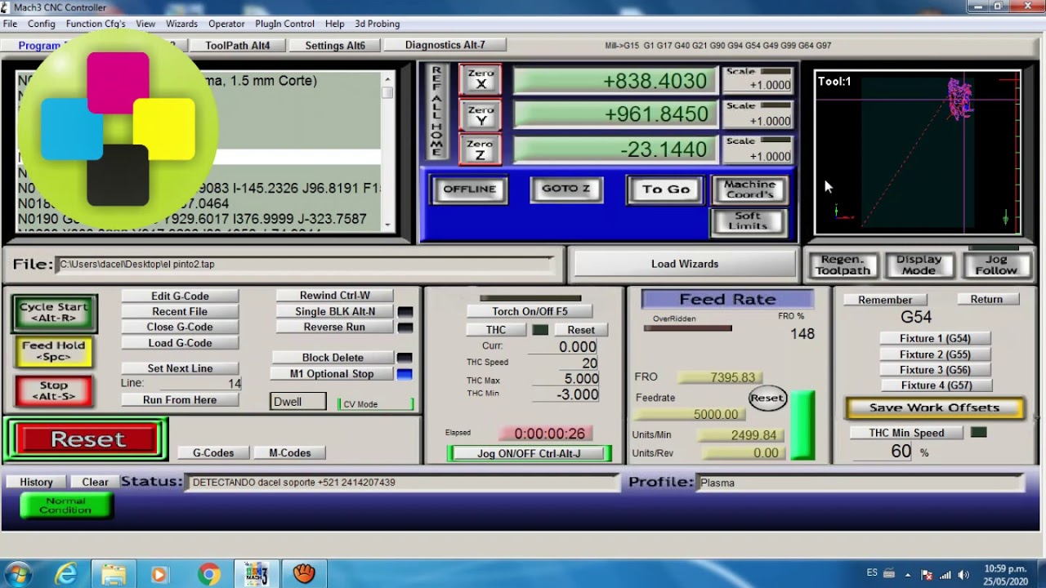Image resolution: width=1046 pixels, height=588 pixels.
Task: Toggle Machine Coord's display
Action: (x=749, y=189)
